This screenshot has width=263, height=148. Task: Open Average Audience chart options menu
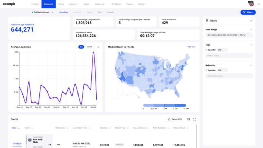(x=98, y=47)
